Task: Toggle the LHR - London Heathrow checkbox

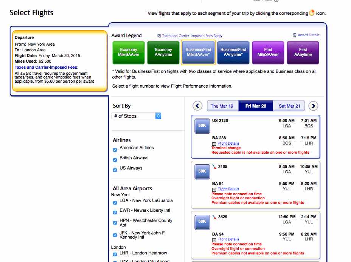Action: [x=115, y=254]
